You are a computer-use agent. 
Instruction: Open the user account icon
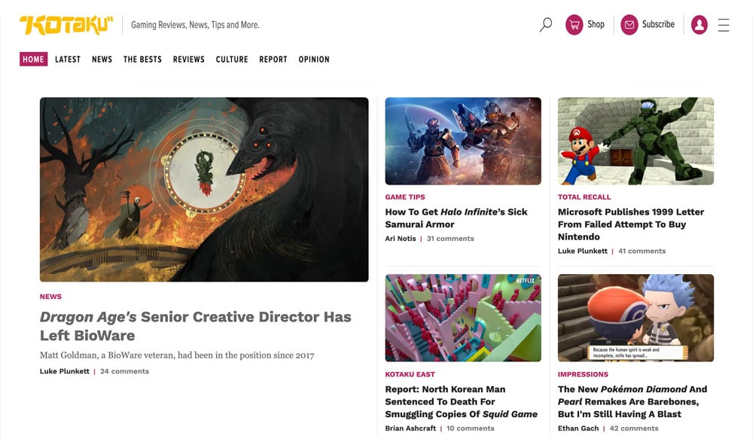(x=699, y=23)
